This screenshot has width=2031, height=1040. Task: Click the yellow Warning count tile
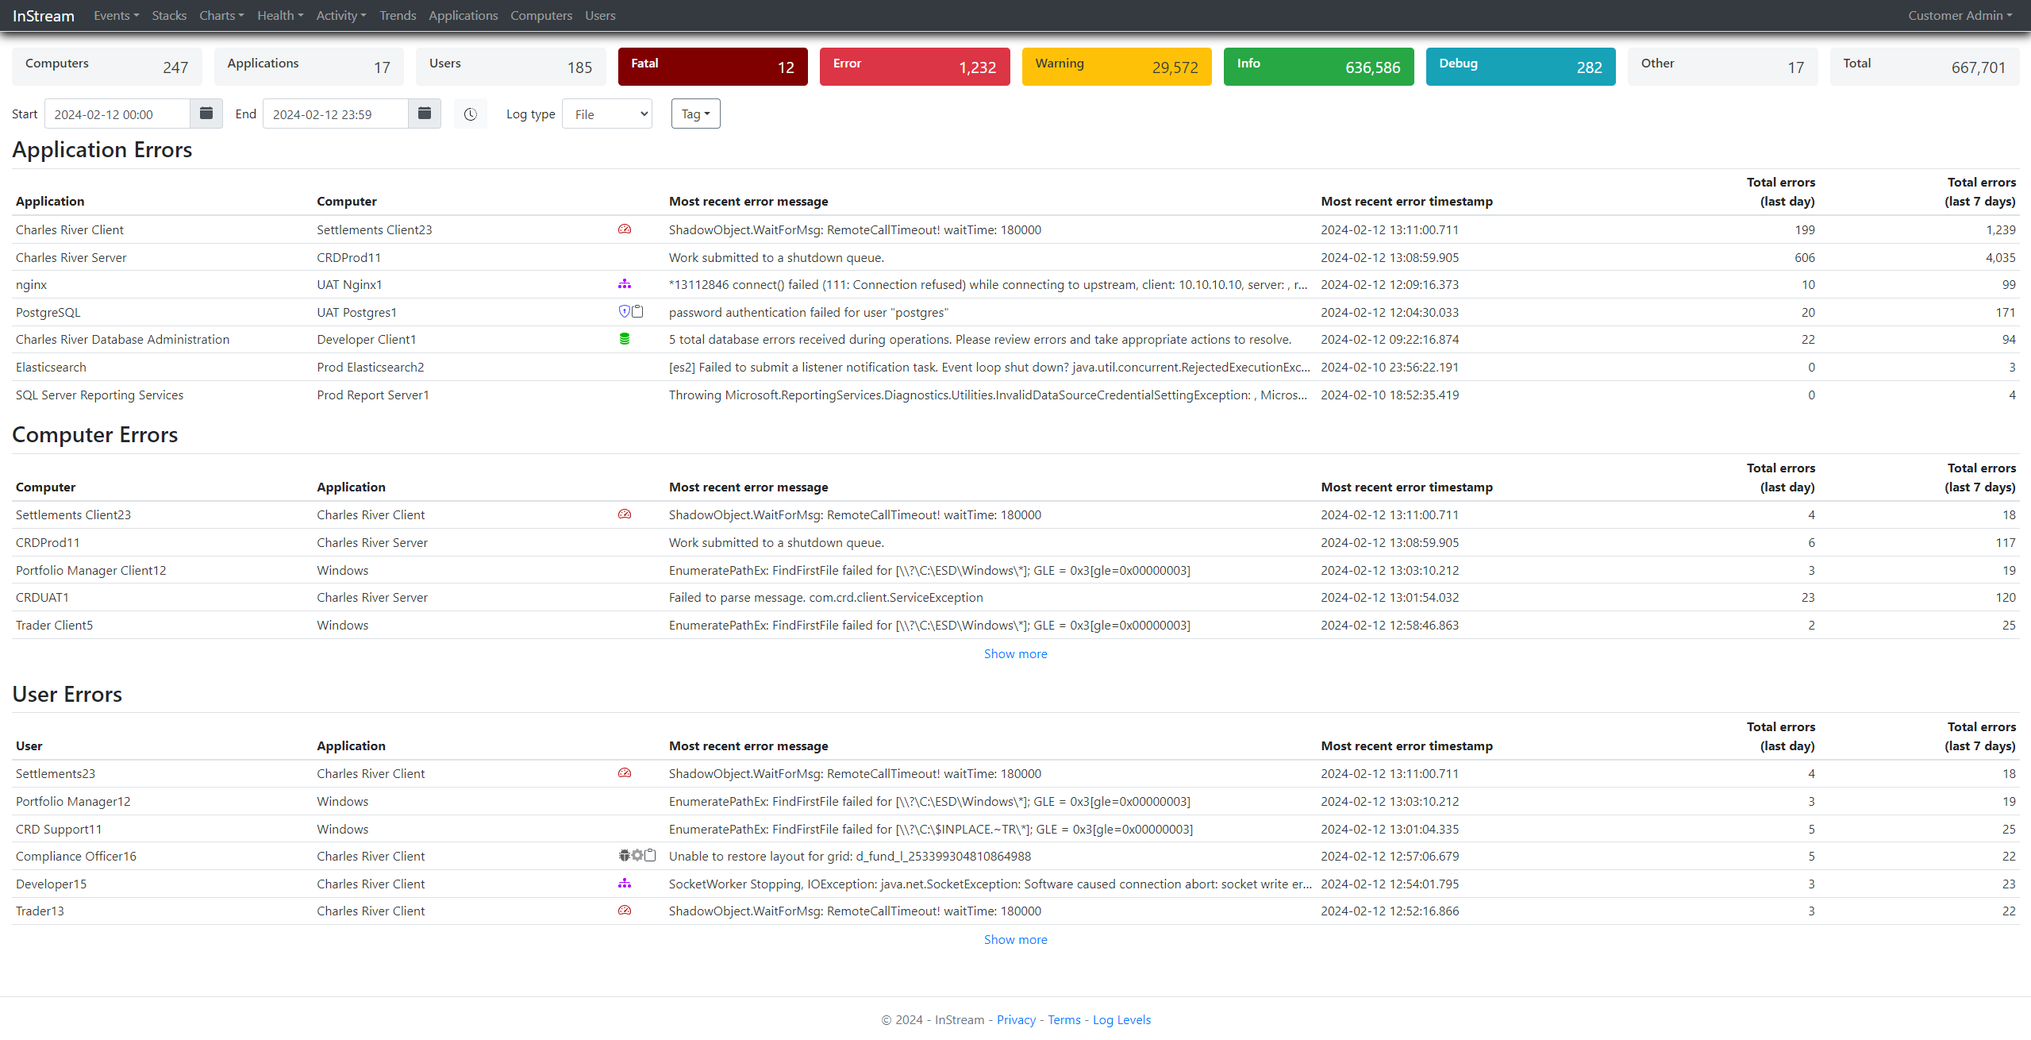(x=1116, y=67)
